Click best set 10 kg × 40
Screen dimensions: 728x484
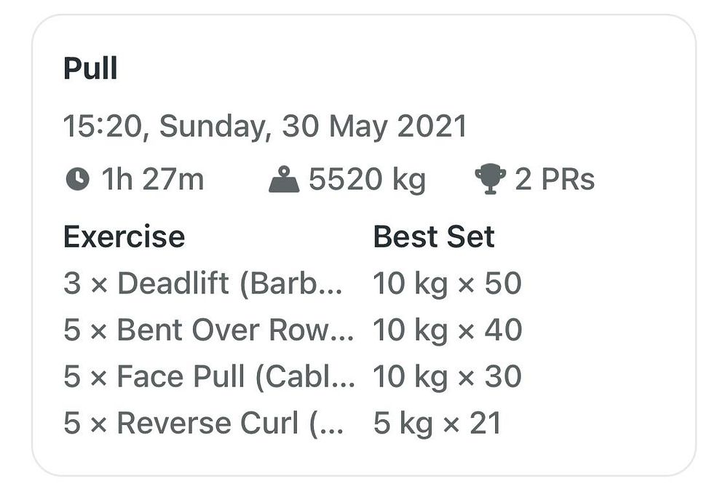point(448,330)
